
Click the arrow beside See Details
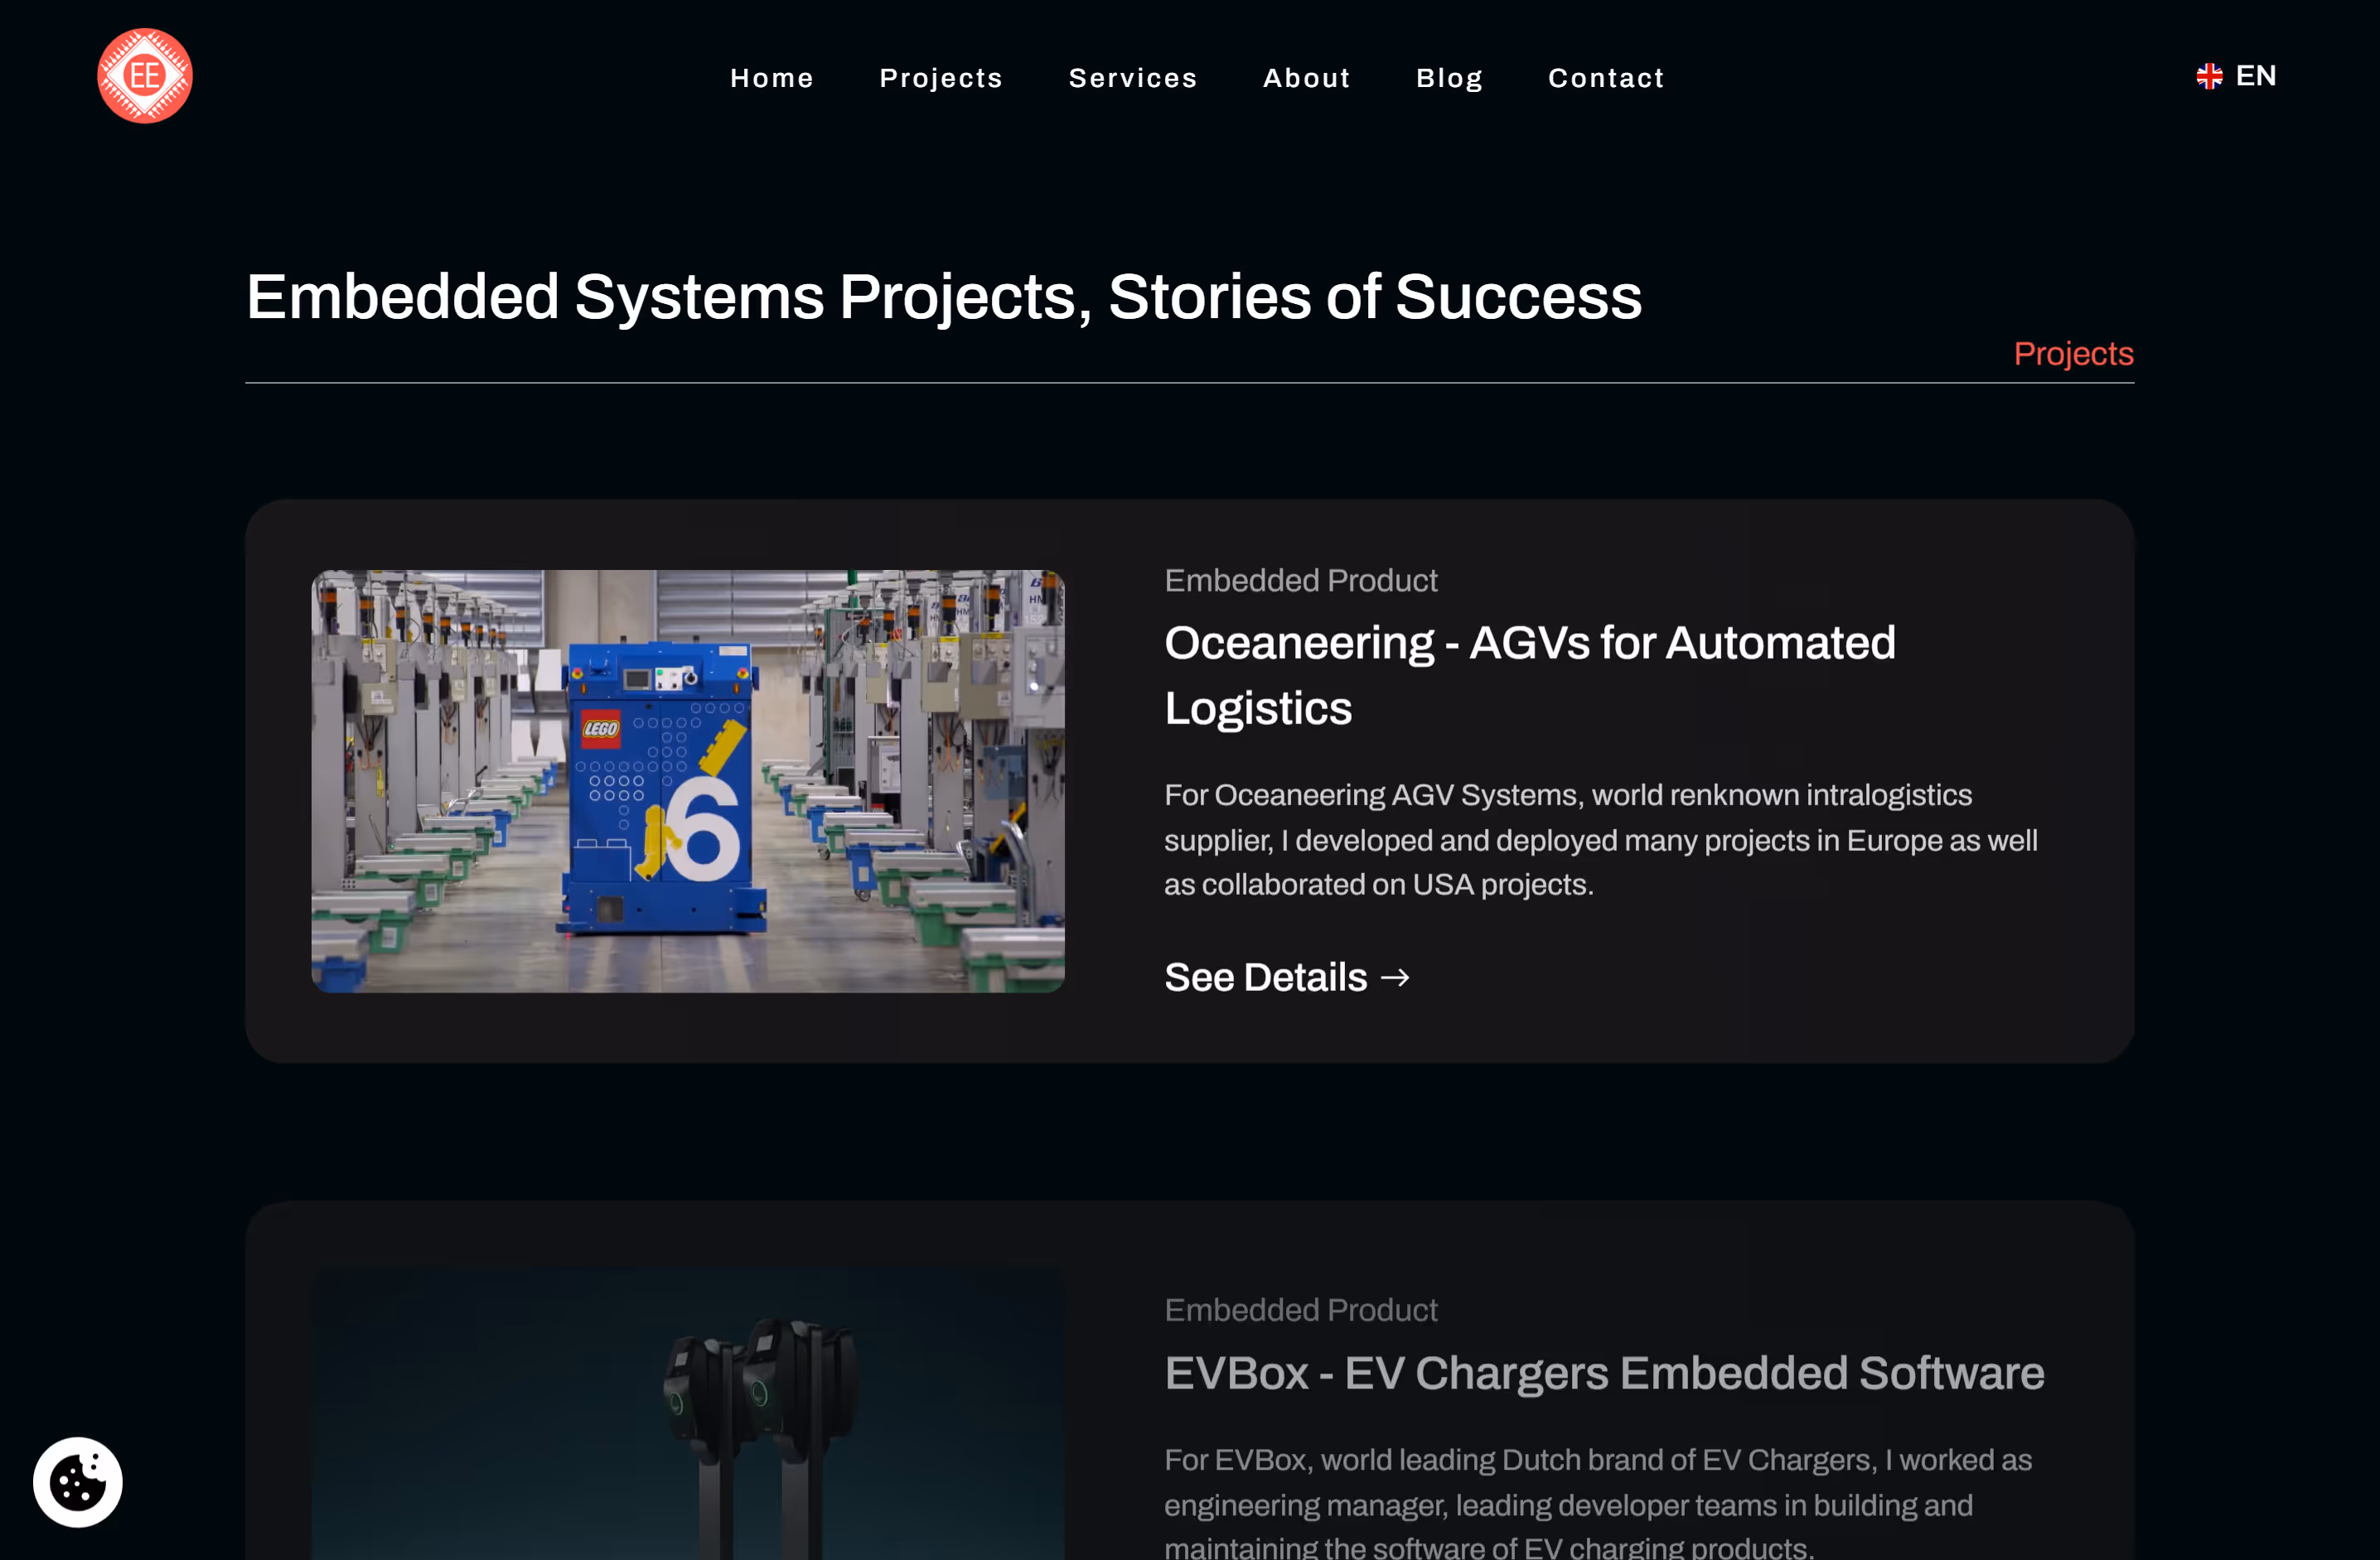click(x=1396, y=977)
